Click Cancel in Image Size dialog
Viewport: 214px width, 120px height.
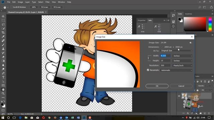pos(181,86)
